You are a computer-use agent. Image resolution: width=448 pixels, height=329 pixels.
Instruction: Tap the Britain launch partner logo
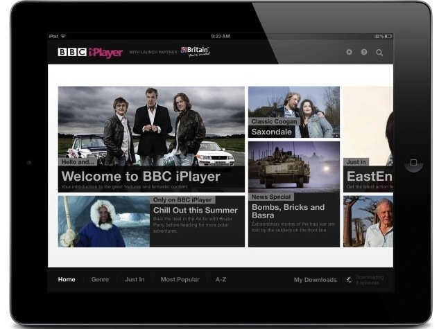point(195,52)
